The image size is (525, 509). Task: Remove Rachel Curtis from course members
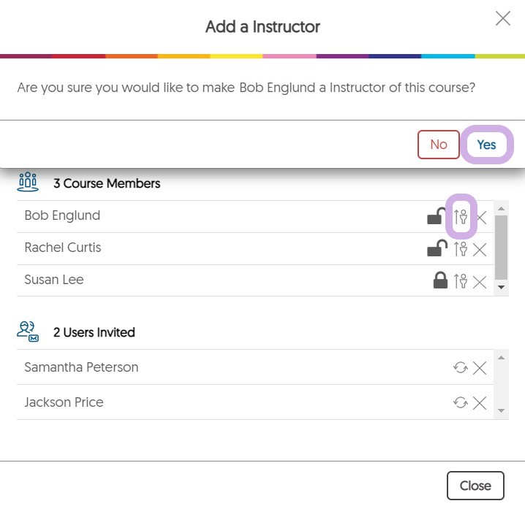click(480, 249)
